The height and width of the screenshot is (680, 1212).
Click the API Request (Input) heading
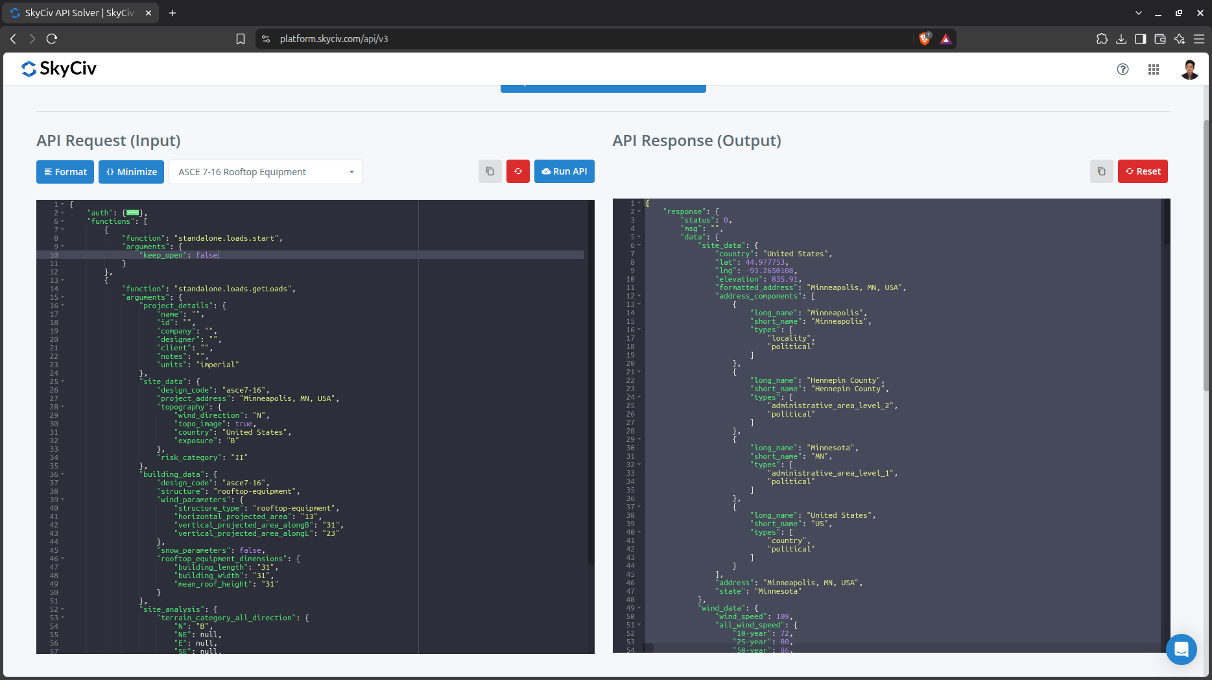(108, 141)
